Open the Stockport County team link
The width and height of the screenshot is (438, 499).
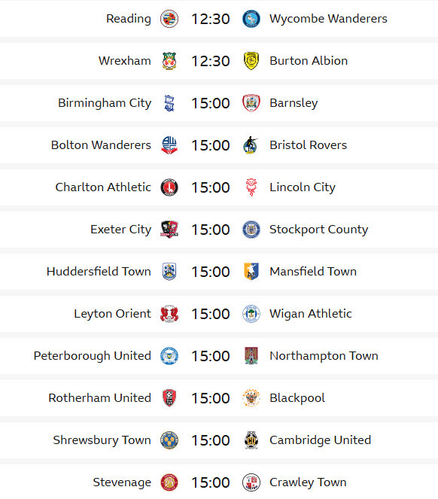(x=318, y=230)
